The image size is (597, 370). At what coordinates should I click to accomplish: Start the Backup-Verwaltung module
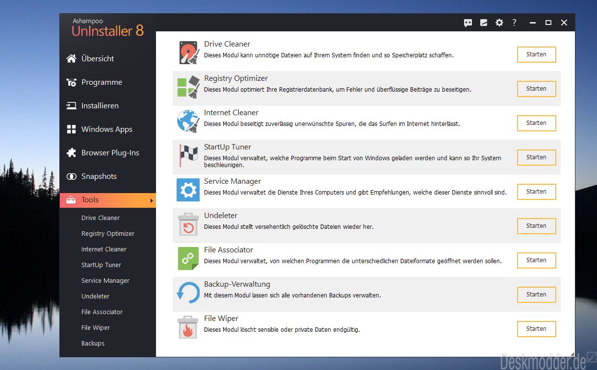[x=536, y=295]
